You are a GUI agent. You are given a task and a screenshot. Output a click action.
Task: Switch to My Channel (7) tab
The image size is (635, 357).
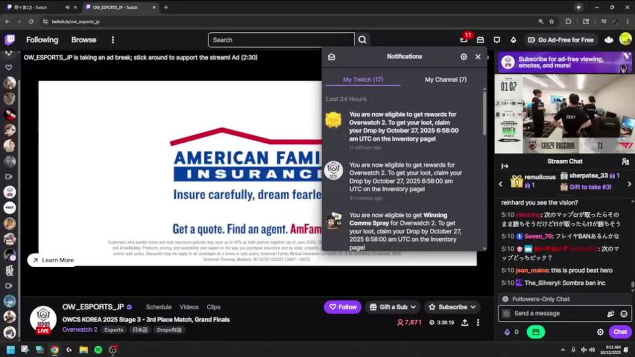click(446, 79)
